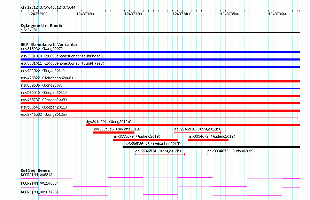Click the NCOR2|NM_006312 magenta transcript line
Image resolution: width=310 pixels, height=200 pixels.
(160, 178)
